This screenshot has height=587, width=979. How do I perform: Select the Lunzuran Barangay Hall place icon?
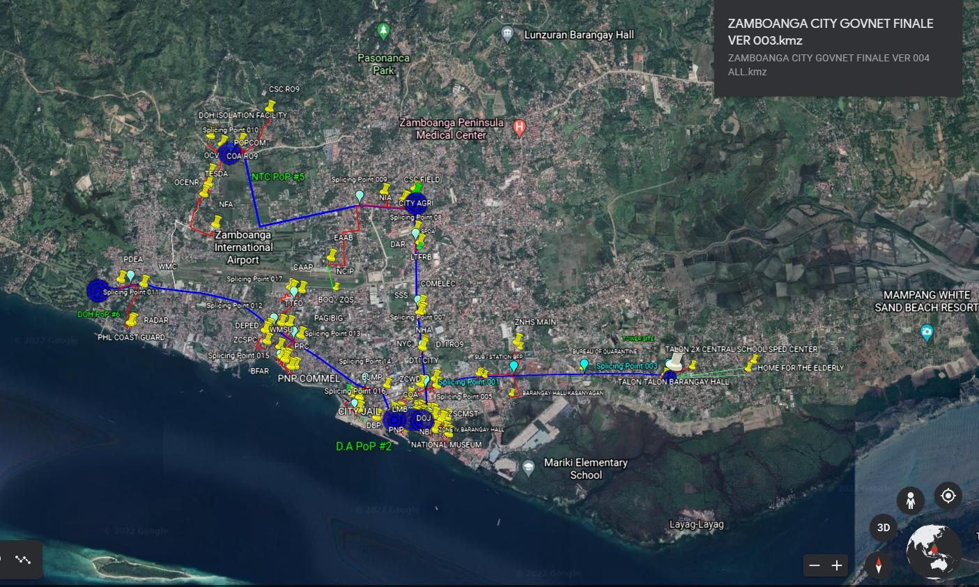click(x=507, y=33)
